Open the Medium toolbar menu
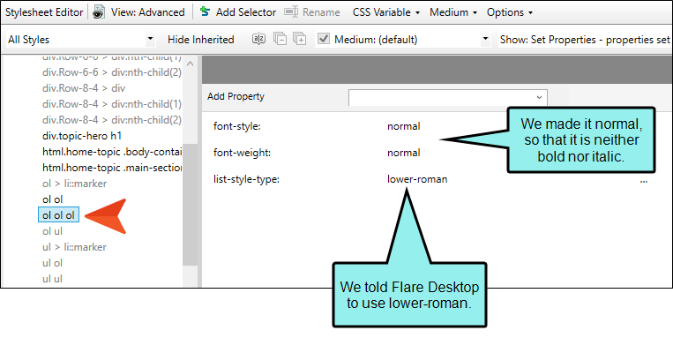 pos(453,12)
